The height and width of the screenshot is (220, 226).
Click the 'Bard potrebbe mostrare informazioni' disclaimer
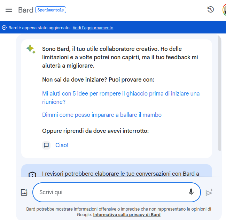tap(119, 212)
